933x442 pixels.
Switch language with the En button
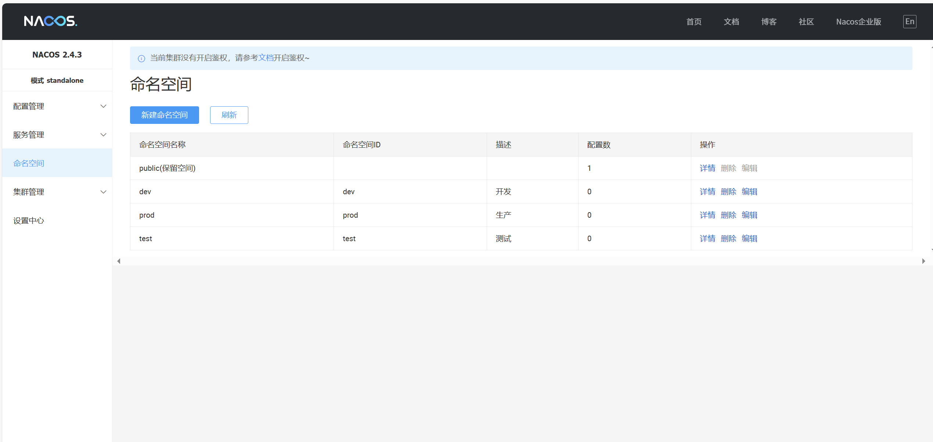909,22
